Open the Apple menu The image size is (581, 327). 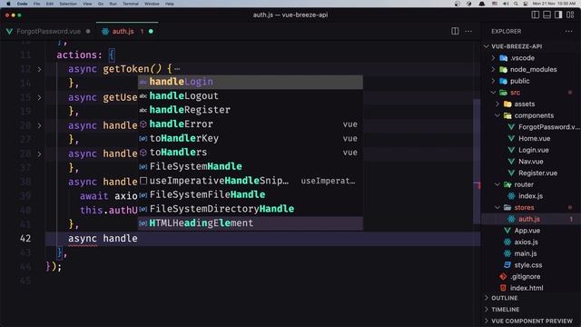click(x=8, y=4)
